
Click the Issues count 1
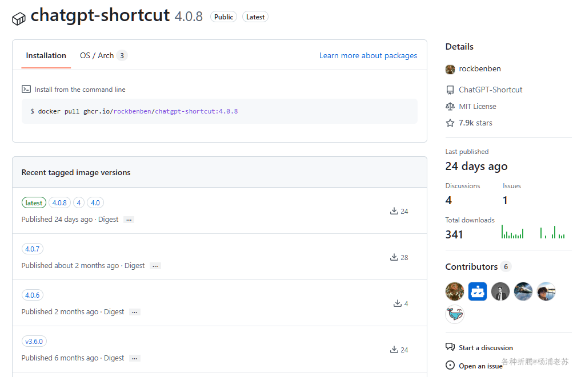[x=505, y=200]
